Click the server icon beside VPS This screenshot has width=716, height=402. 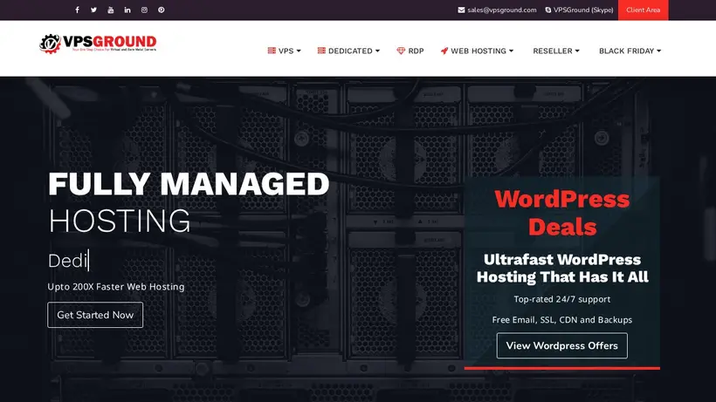coord(272,51)
